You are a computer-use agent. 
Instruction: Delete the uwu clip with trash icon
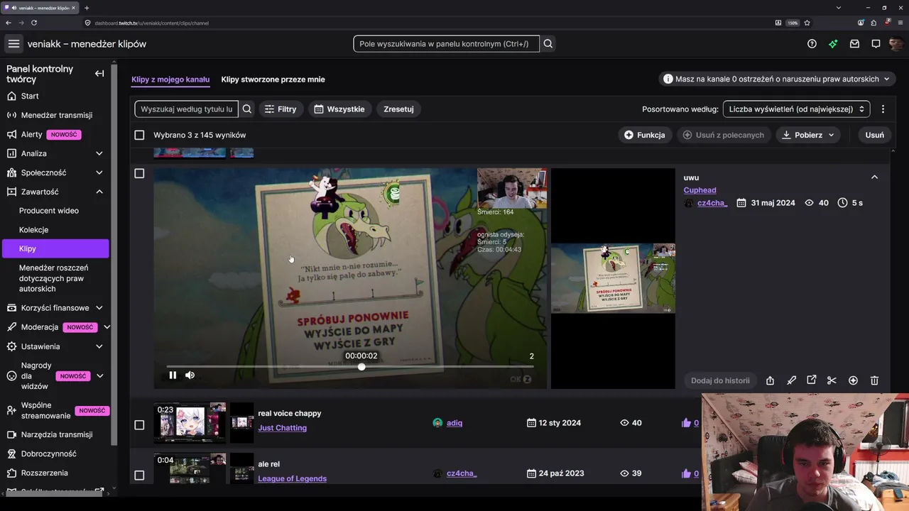[874, 380]
